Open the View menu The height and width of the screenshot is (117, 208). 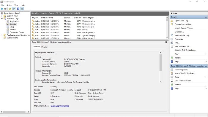pyautogui.click(x=16, y=5)
